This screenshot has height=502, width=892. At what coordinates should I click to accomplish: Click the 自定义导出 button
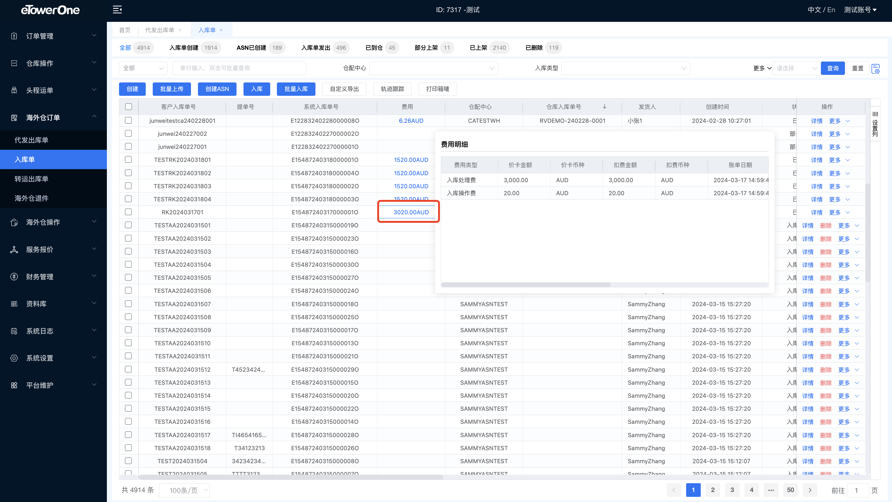tap(344, 89)
